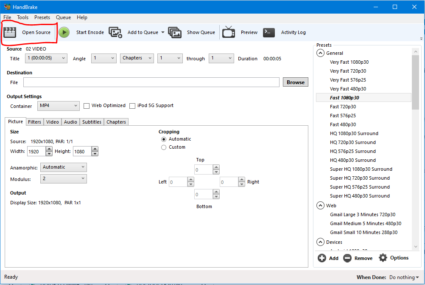Image resolution: width=425 pixels, height=285 pixels.
Task: Enable the Web Optimized checkbox
Action: tap(87, 106)
